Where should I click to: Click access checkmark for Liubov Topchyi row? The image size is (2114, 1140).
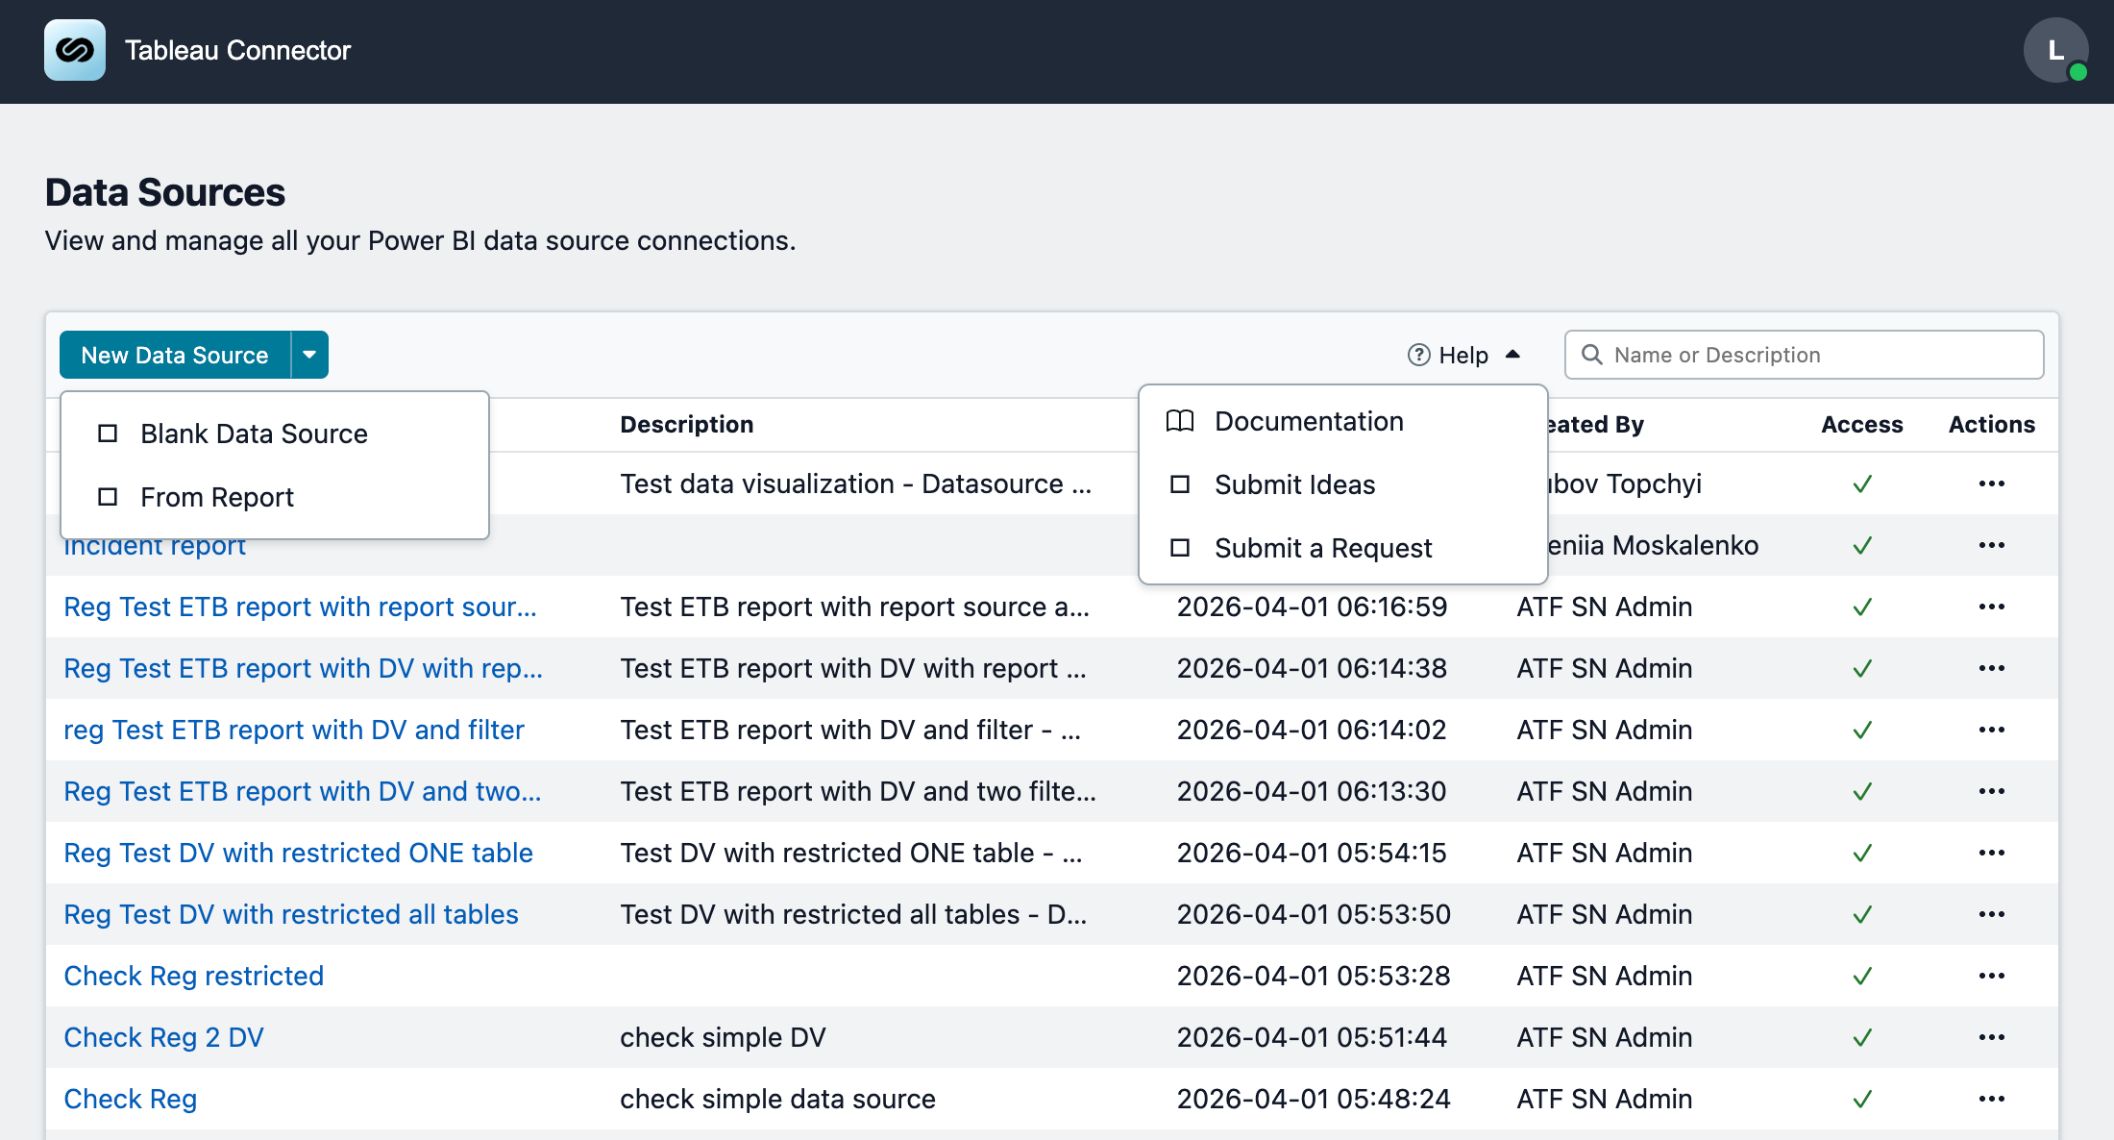click(x=1862, y=483)
